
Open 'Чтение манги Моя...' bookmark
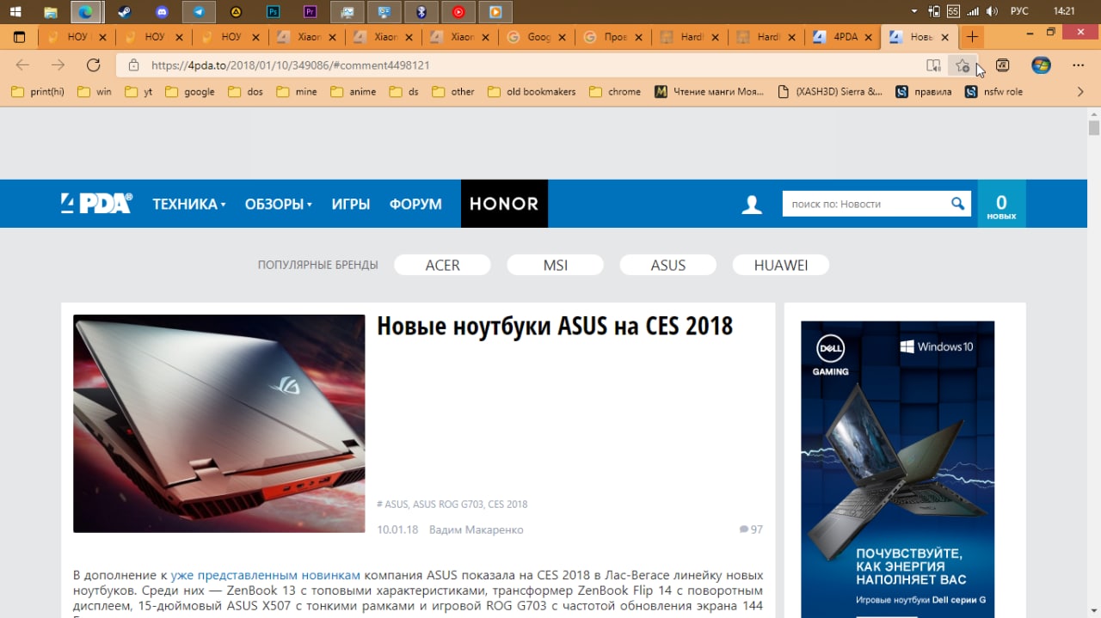(710, 92)
